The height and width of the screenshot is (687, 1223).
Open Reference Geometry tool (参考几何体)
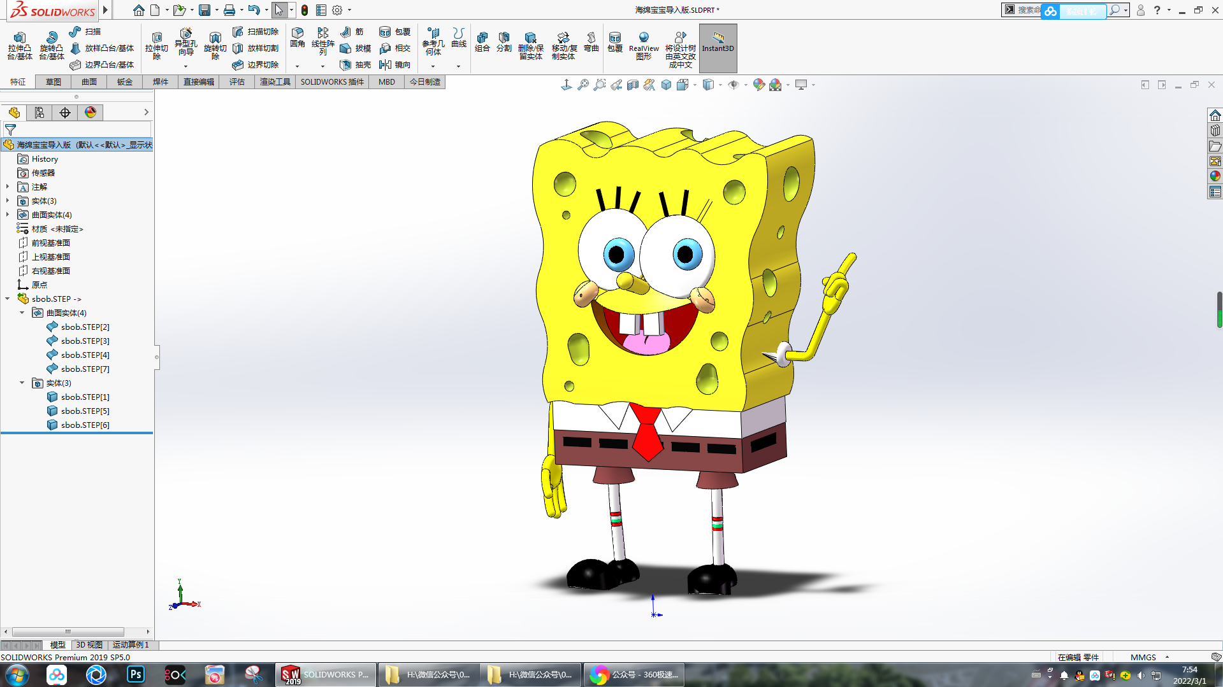tap(433, 42)
